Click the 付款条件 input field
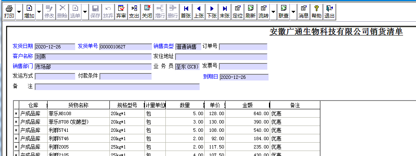The width and height of the screenshot is (416, 156). point(125,77)
